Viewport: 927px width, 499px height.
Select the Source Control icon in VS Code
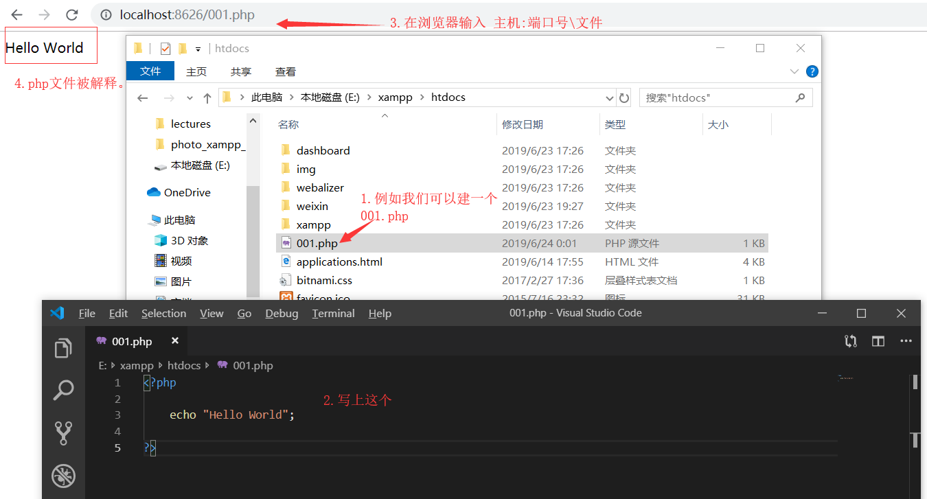pos(63,433)
